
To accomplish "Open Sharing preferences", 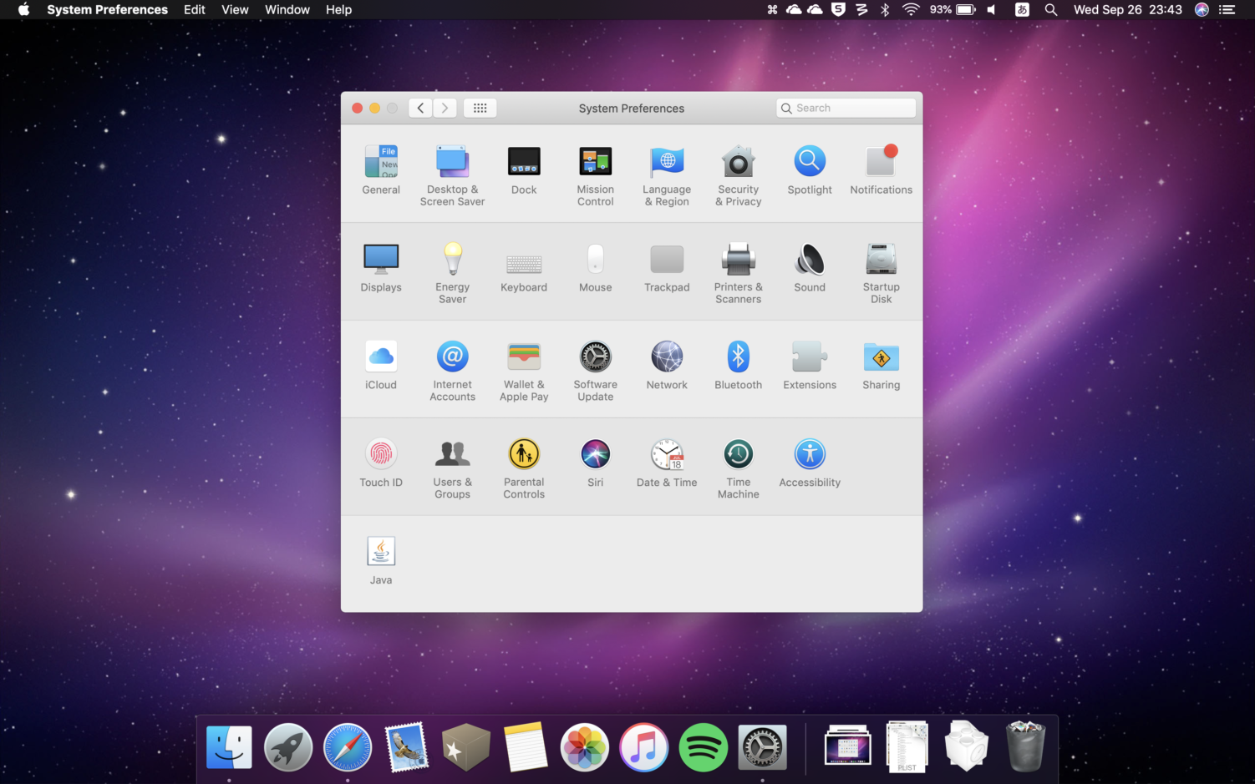I will click(881, 366).
